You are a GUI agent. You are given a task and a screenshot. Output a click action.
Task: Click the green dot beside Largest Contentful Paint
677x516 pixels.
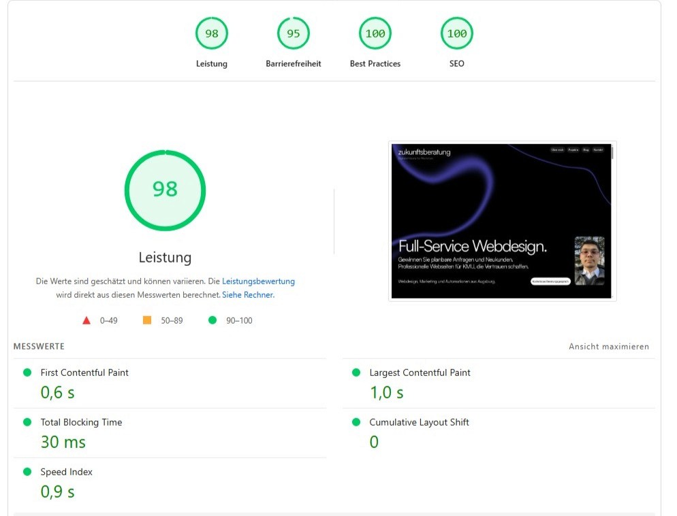coord(356,373)
